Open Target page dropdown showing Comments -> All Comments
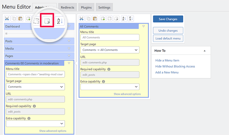Screen dimensions: 229x135 (x=110, y=50)
